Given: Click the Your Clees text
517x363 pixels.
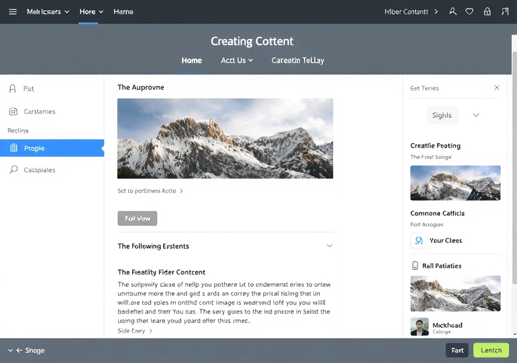Looking at the screenshot, I should point(445,240).
